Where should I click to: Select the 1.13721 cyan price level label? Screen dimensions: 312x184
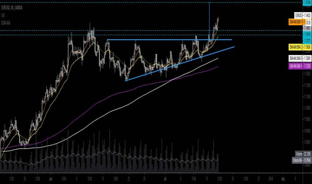point(307,40)
